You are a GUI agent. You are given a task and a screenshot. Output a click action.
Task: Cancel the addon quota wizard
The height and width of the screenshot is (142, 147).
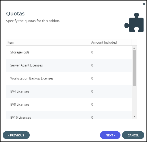[x=133, y=135]
